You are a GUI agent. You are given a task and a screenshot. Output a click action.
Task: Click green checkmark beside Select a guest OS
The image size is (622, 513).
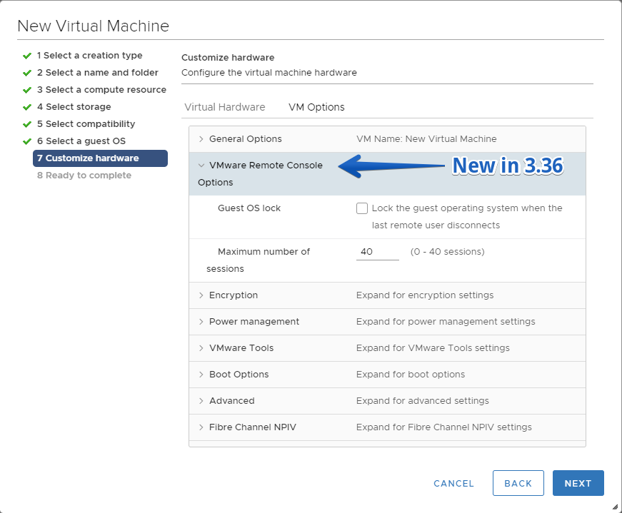pos(27,141)
